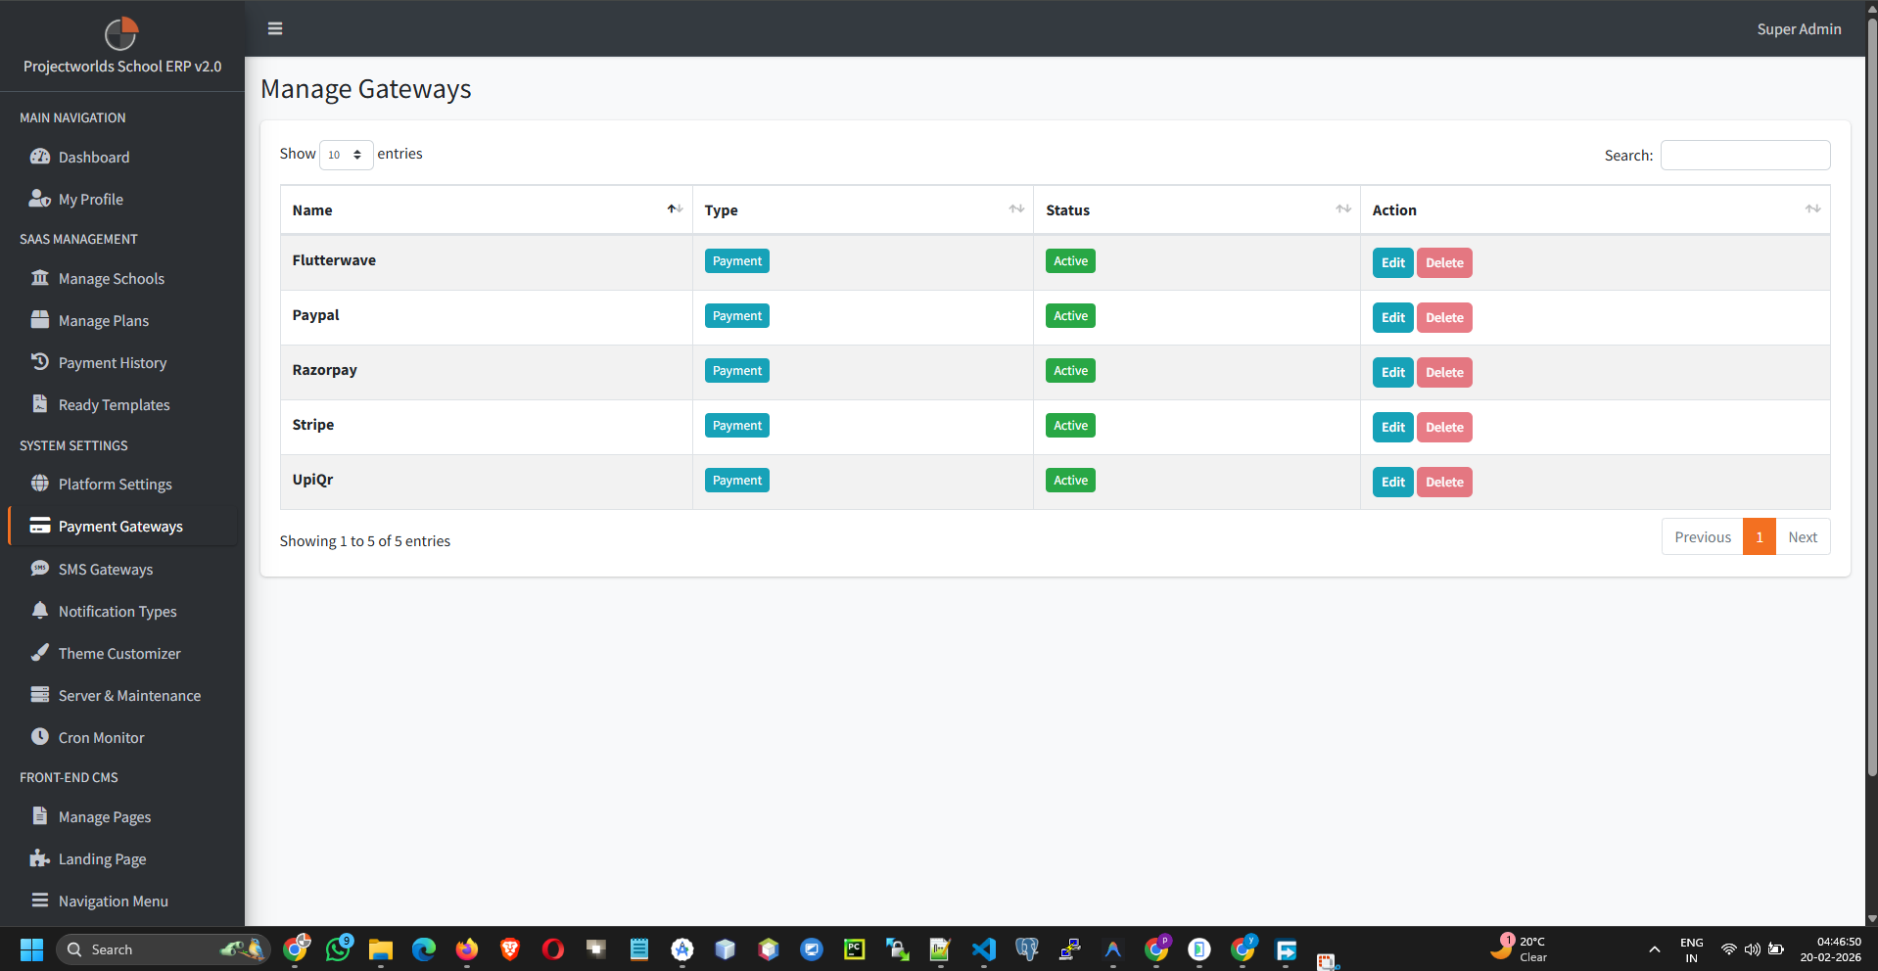
Task: Expand hidden icons in the system tray
Action: tap(1654, 949)
